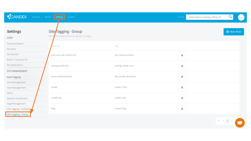
Task: Delete the www.canddi.download rule
Action: [x=182, y=77]
